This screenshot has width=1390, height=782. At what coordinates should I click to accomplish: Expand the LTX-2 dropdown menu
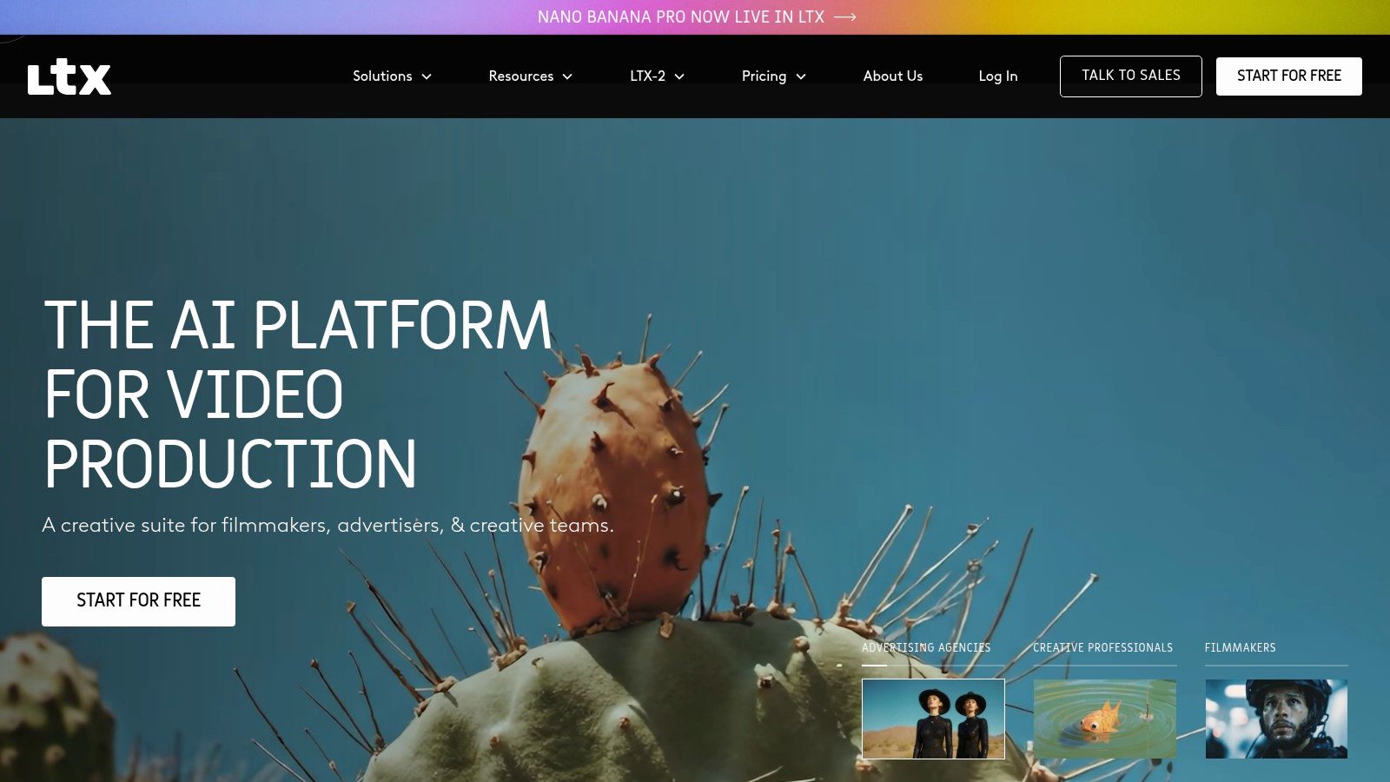[x=657, y=76]
